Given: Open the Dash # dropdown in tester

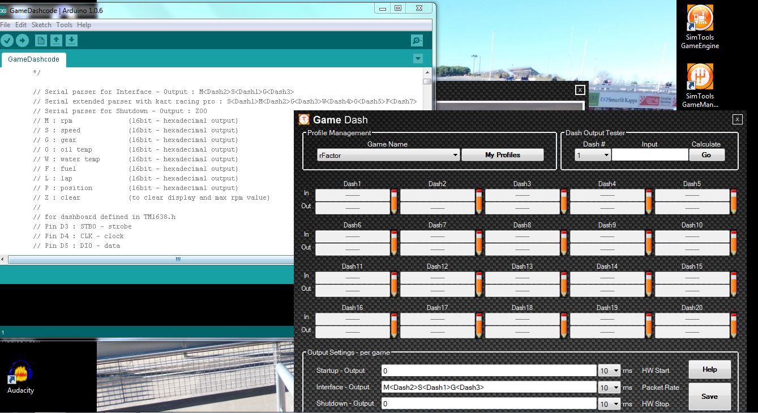Looking at the screenshot, I should pyautogui.click(x=592, y=155).
